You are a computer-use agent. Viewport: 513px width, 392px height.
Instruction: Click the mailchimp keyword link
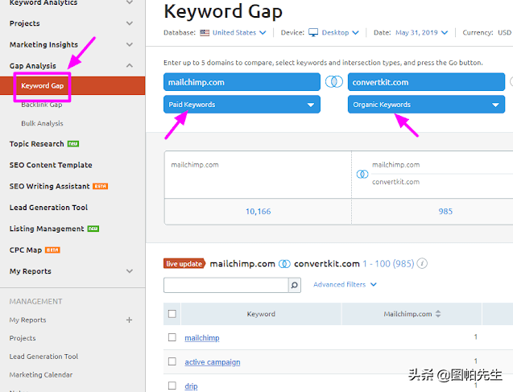click(202, 338)
